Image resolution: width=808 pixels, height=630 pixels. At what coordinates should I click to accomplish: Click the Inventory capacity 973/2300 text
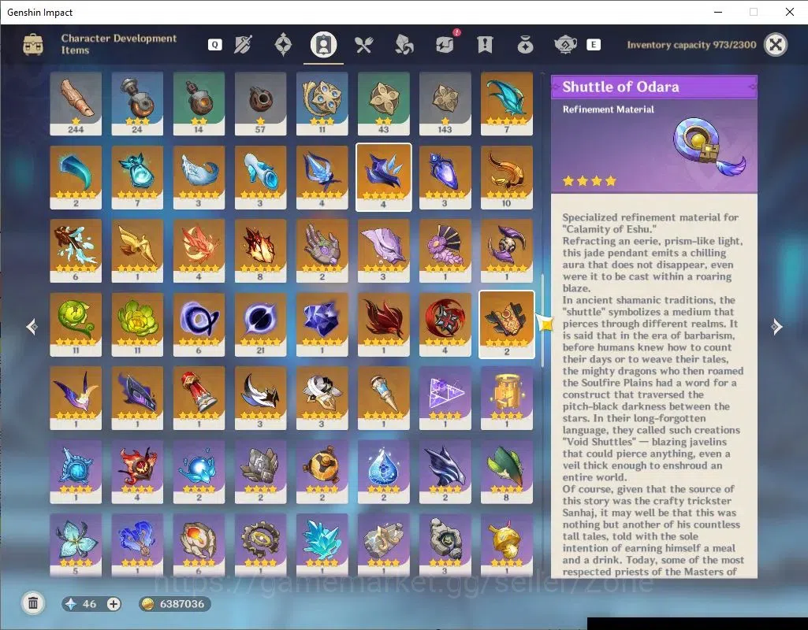[691, 45]
